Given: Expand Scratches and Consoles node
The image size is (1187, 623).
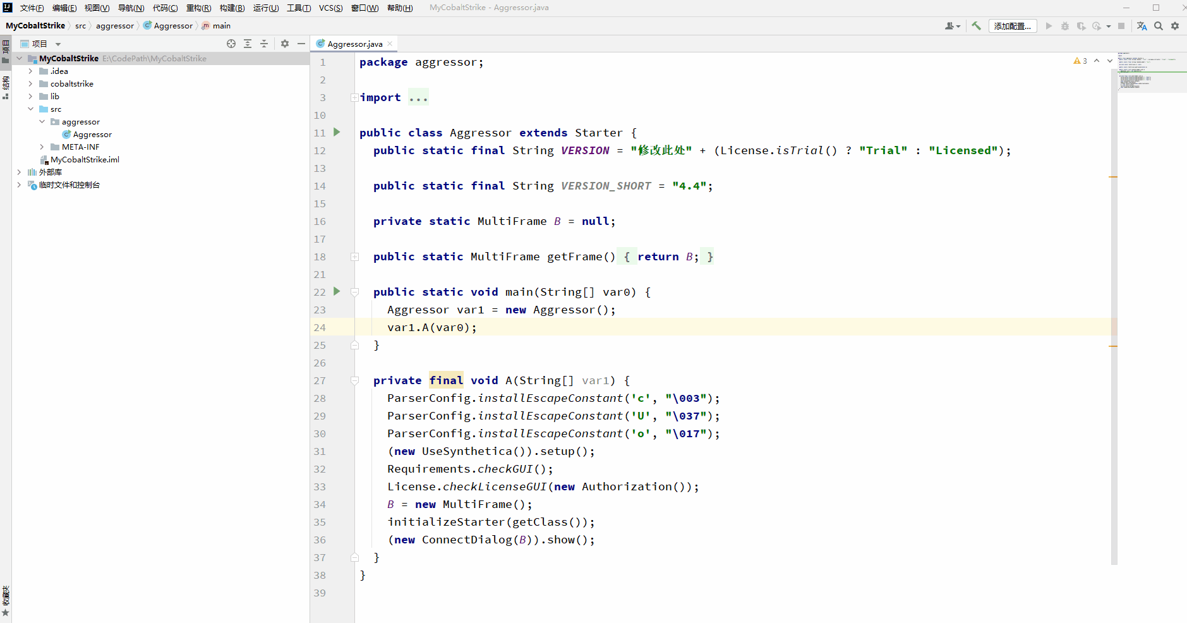Looking at the screenshot, I should (x=19, y=184).
